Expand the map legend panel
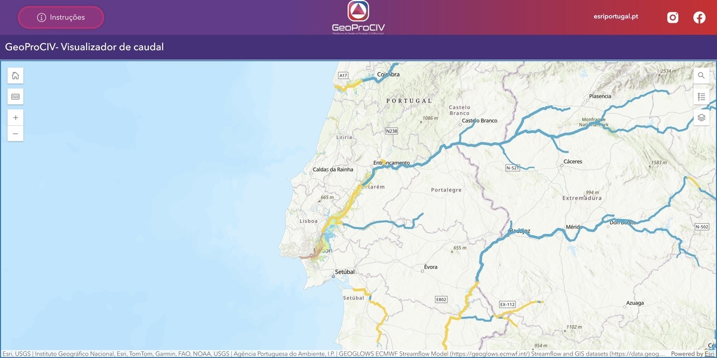Image resolution: width=717 pixels, height=358 pixels. point(701,97)
